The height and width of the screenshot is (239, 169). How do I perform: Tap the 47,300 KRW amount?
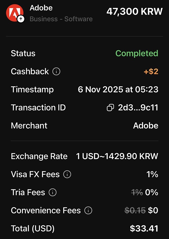[134, 12]
